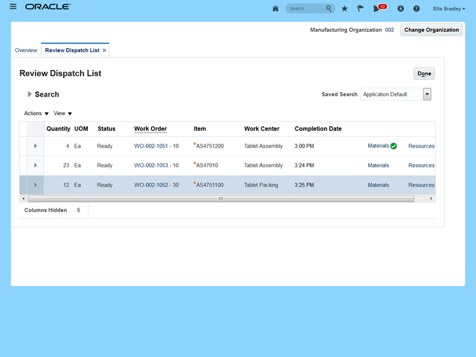
Task: Open work order WO-002-1053 - 10
Action: (x=156, y=166)
